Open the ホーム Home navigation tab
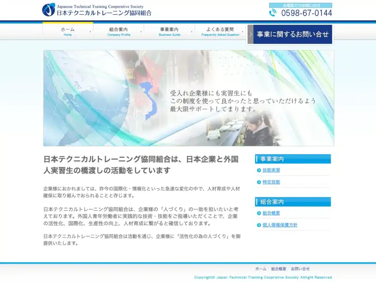This screenshot has height=282, width=376. point(68,32)
